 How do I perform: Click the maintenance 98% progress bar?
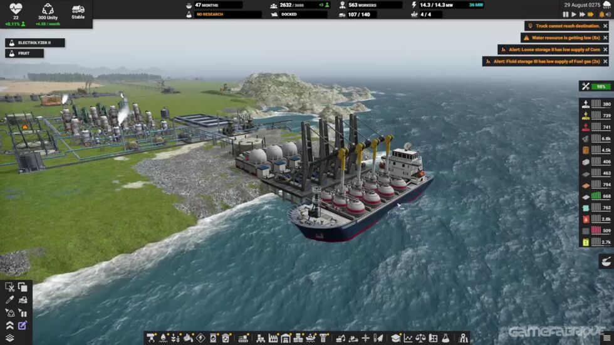click(x=601, y=86)
